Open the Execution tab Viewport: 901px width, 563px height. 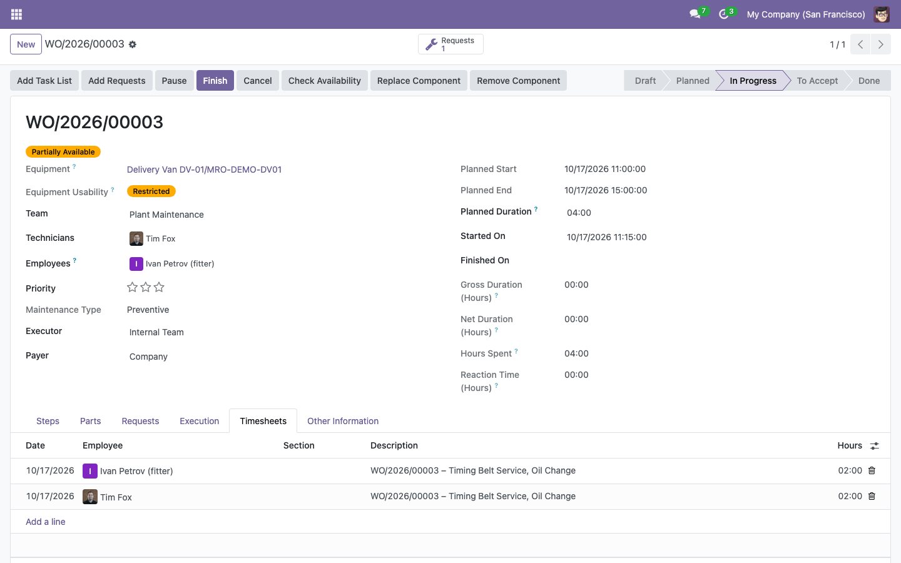(x=199, y=421)
